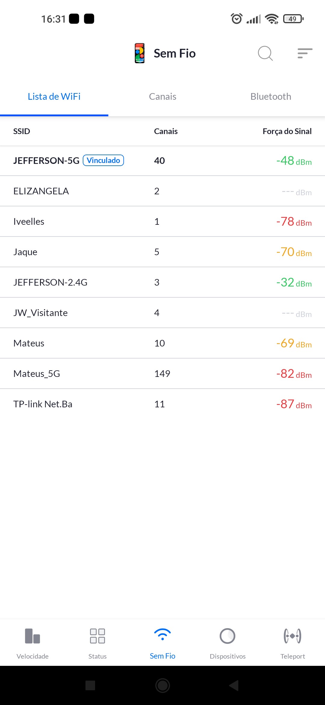Open the Iveelles network entry
325x705 pixels.
pos(162,221)
